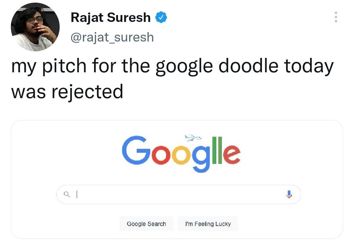354x245 pixels.
Task: Click the magnifying glass search icon
Action: [x=67, y=194]
